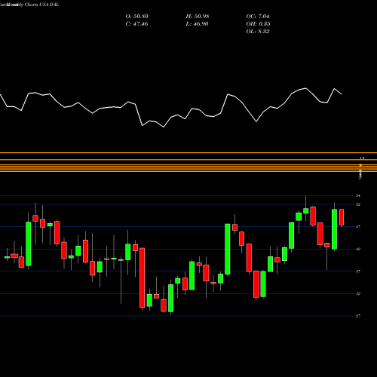
Task: Click the open price value O: 50.80
Action: click(x=137, y=17)
